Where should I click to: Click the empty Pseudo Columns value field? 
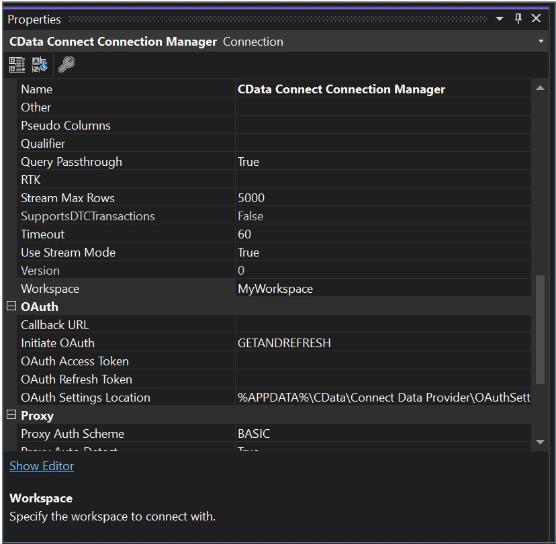tap(383, 125)
